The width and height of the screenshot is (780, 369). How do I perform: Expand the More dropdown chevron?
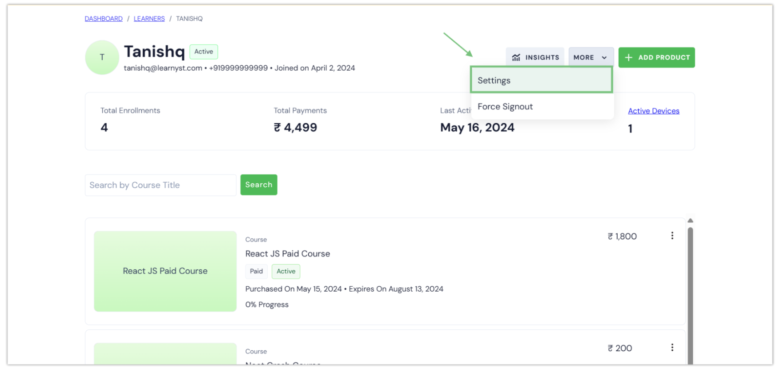coord(604,57)
